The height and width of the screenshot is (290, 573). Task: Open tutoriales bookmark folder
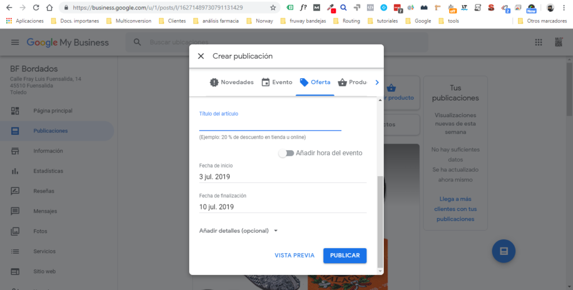pyautogui.click(x=383, y=21)
